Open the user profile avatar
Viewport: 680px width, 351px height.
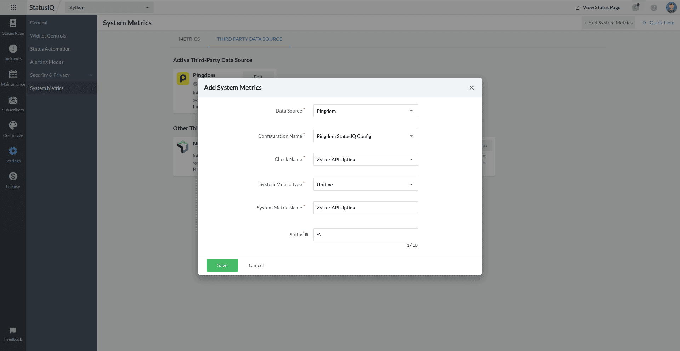(671, 7)
